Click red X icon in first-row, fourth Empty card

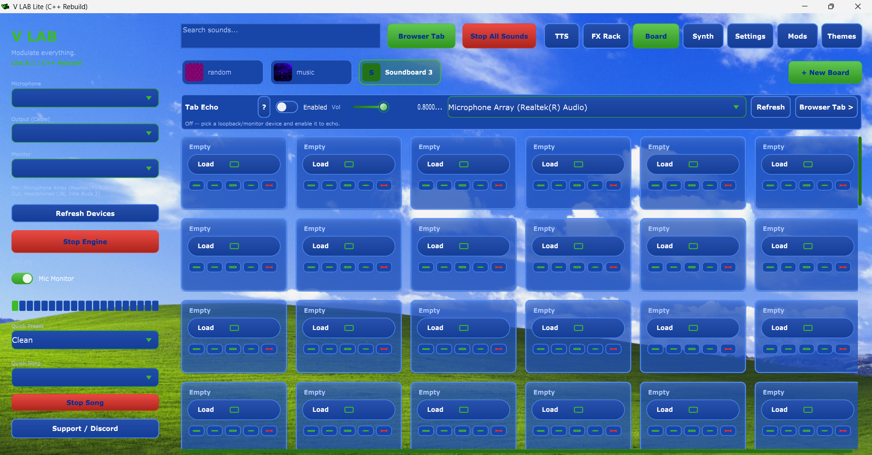(613, 185)
